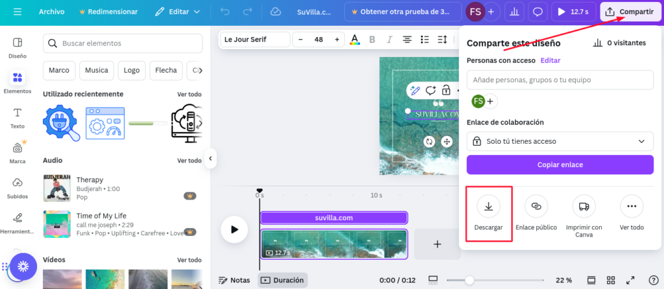The width and height of the screenshot is (664, 289).
Task: Click Ver todo next to Utilizado recientemente
Action: click(x=189, y=94)
